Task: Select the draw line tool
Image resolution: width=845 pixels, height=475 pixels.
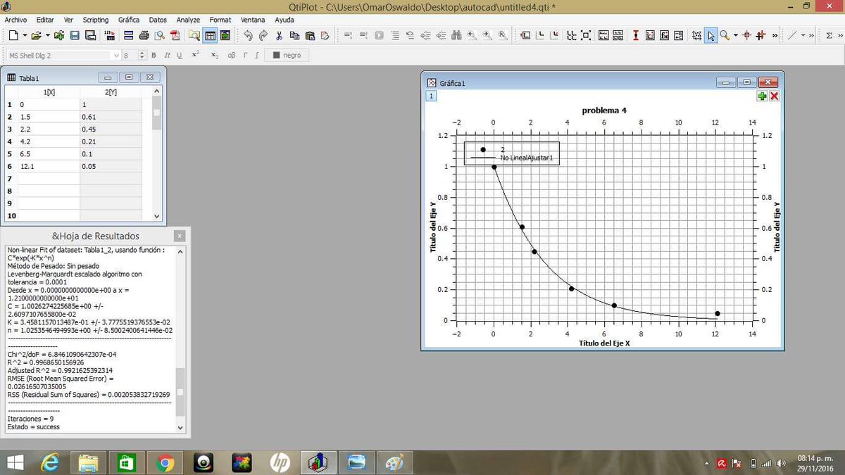Action: (x=791, y=35)
